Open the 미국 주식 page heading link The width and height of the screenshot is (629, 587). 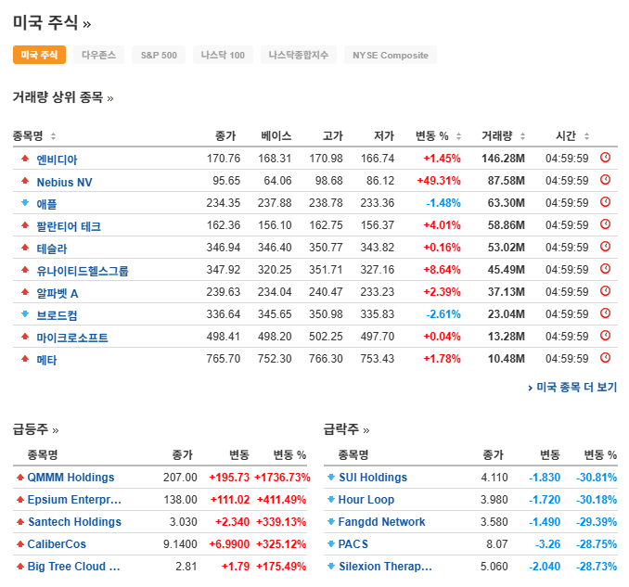[x=52, y=22]
